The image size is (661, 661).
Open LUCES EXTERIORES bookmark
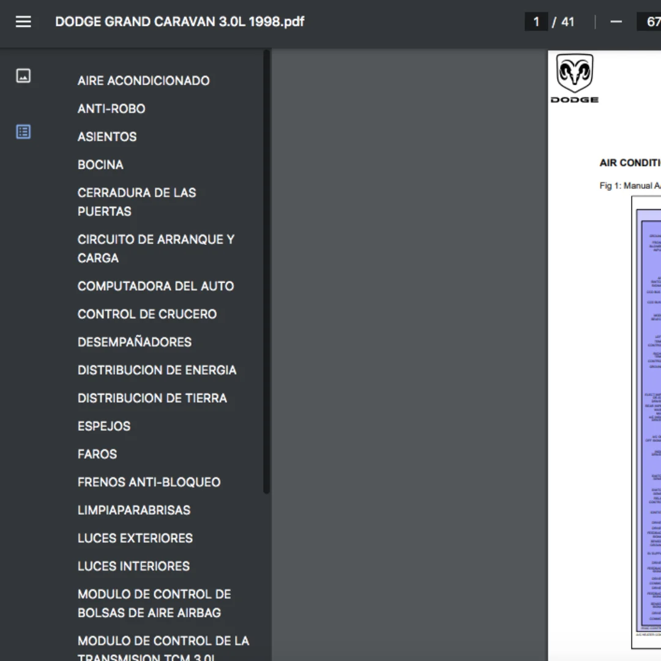(135, 538)
